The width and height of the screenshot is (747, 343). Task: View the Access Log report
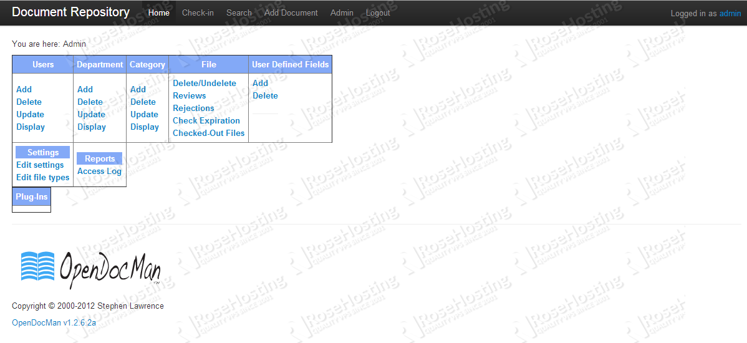(x=100, y=171)
